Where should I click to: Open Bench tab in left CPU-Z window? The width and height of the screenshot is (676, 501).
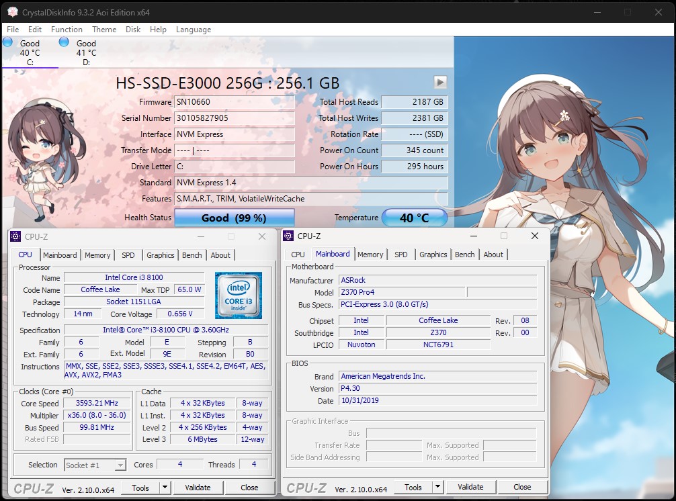pyautogui.click(x=192, y=255)
